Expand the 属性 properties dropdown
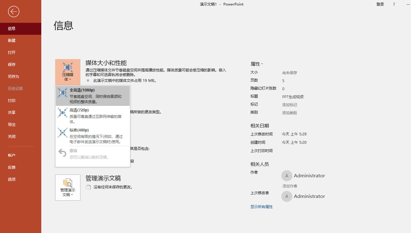The image size is (411, 233). click(x=257, y=64)
